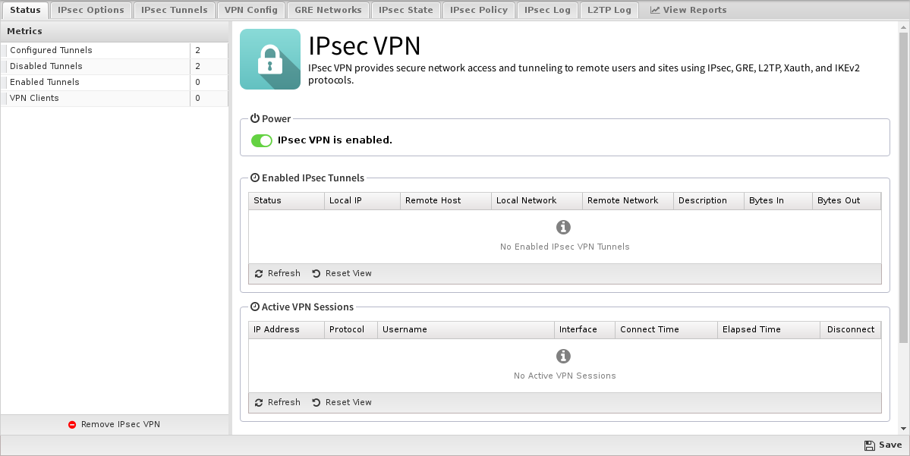This screenshot has width=910, height=456.
Task: Click Reset View icon under Enabled IPsec Tunnels
Action: click(x=316, y=273)
